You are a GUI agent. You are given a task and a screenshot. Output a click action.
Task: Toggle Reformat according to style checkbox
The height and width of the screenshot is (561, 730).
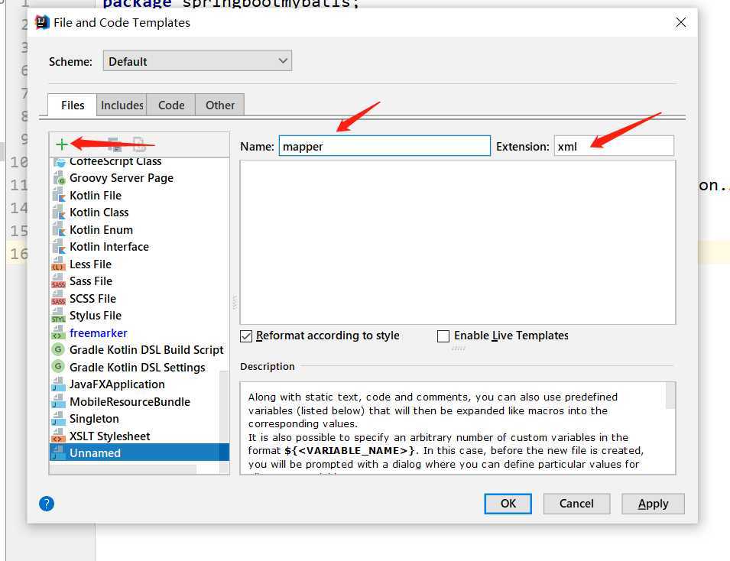tap(246, 336)
